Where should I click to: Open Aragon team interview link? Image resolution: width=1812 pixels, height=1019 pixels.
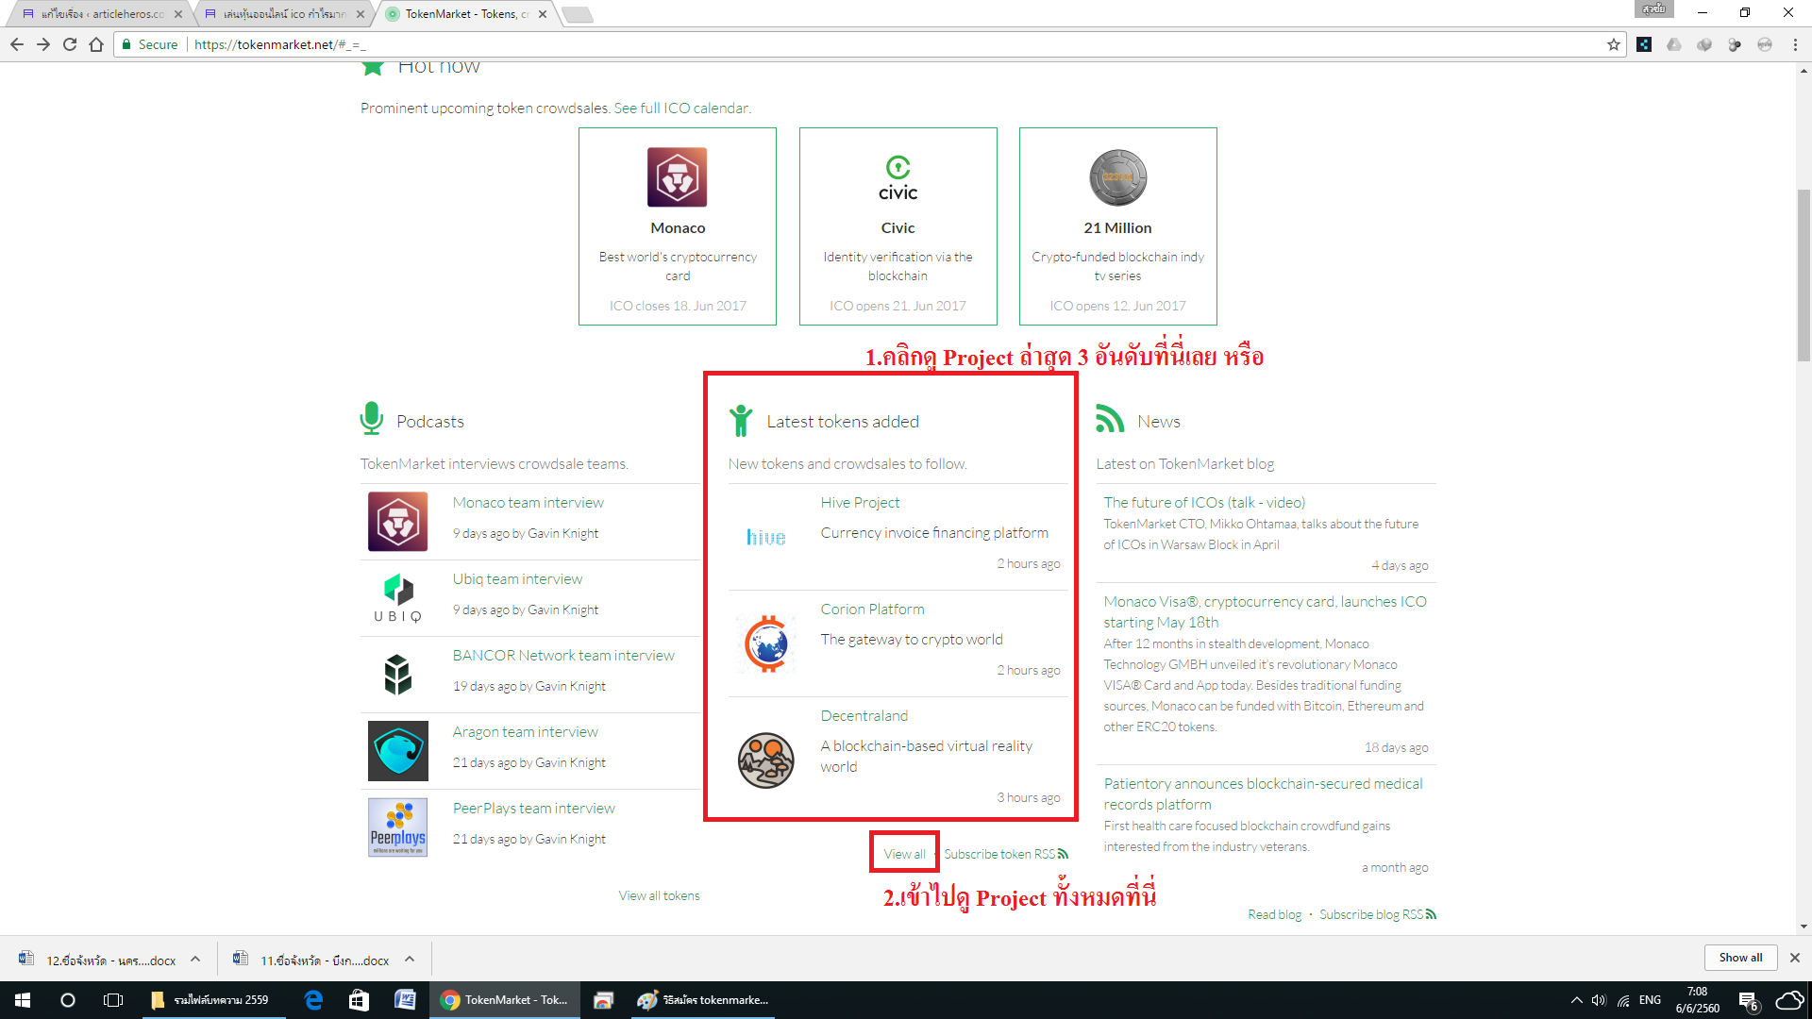coord(525,732)
